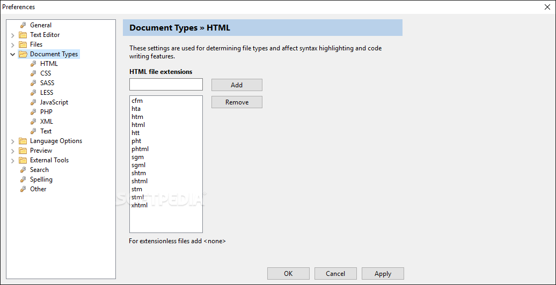Click the wrench icon beside Spelling

pyautogui.click(x=23, y=179)
